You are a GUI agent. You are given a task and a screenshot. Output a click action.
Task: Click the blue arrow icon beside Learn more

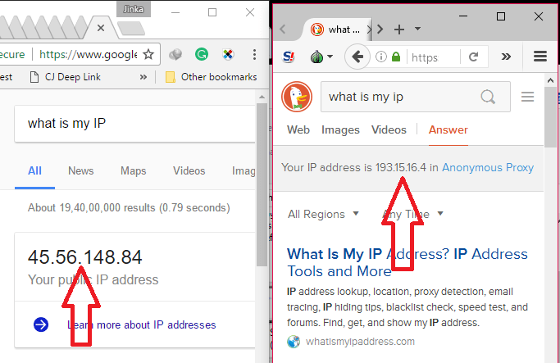41,324
